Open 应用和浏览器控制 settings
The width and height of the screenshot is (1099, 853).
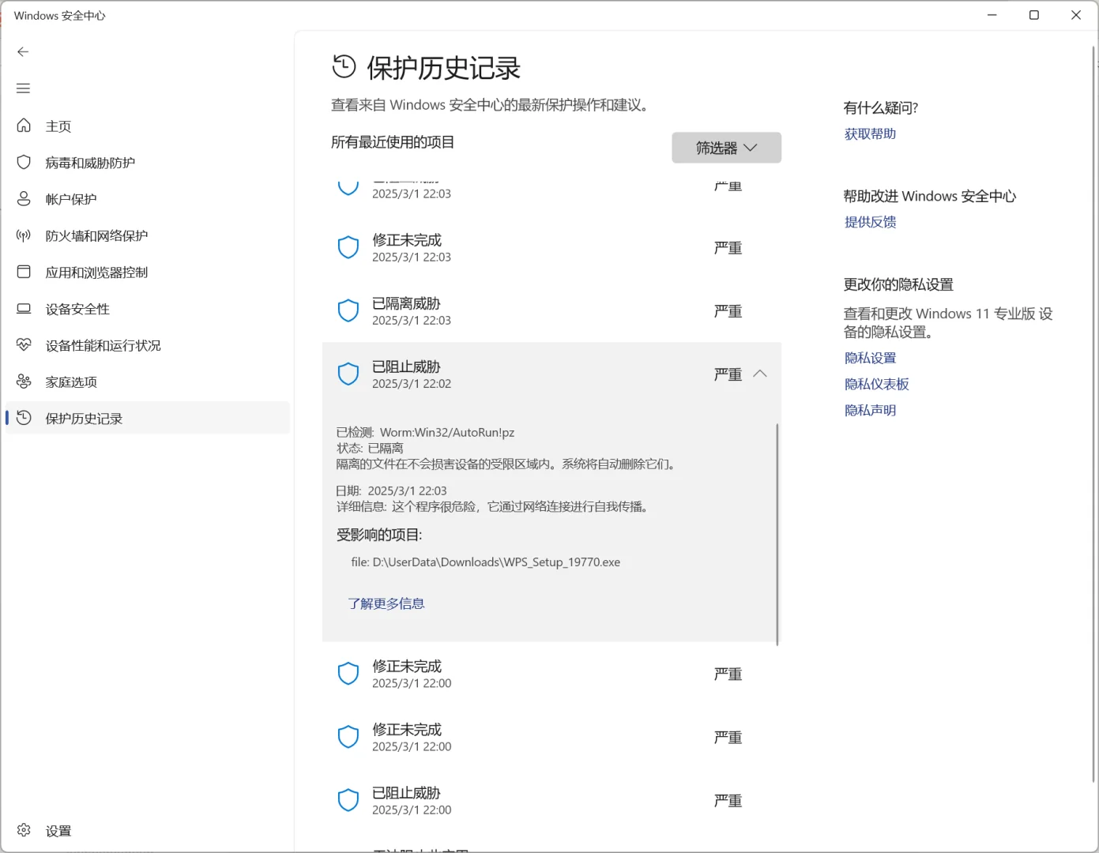click(x=96, y=272)
